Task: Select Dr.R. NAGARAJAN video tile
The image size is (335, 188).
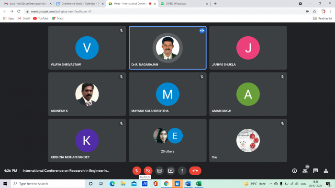Action: click(167, 48)
